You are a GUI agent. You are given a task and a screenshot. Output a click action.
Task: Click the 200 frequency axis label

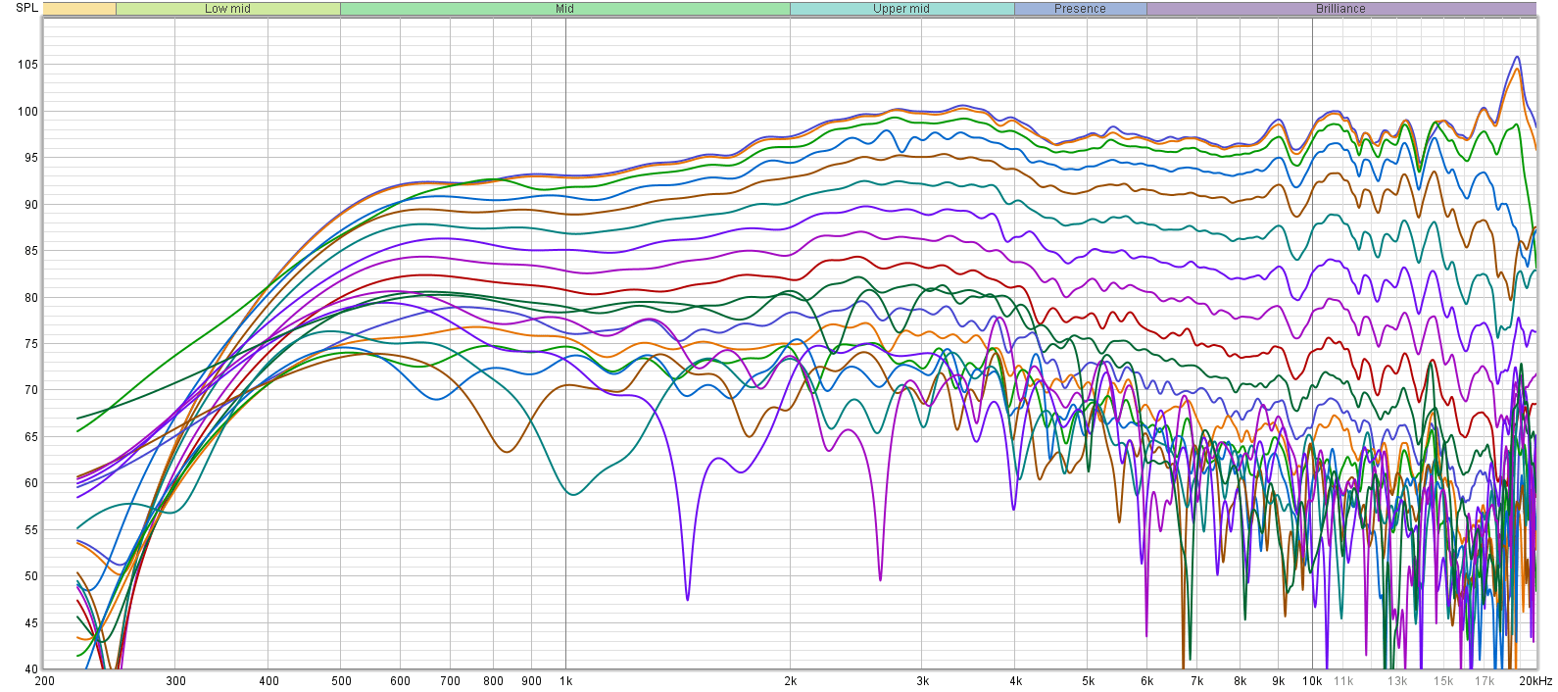pyautogui.click(x=45, y=681)
